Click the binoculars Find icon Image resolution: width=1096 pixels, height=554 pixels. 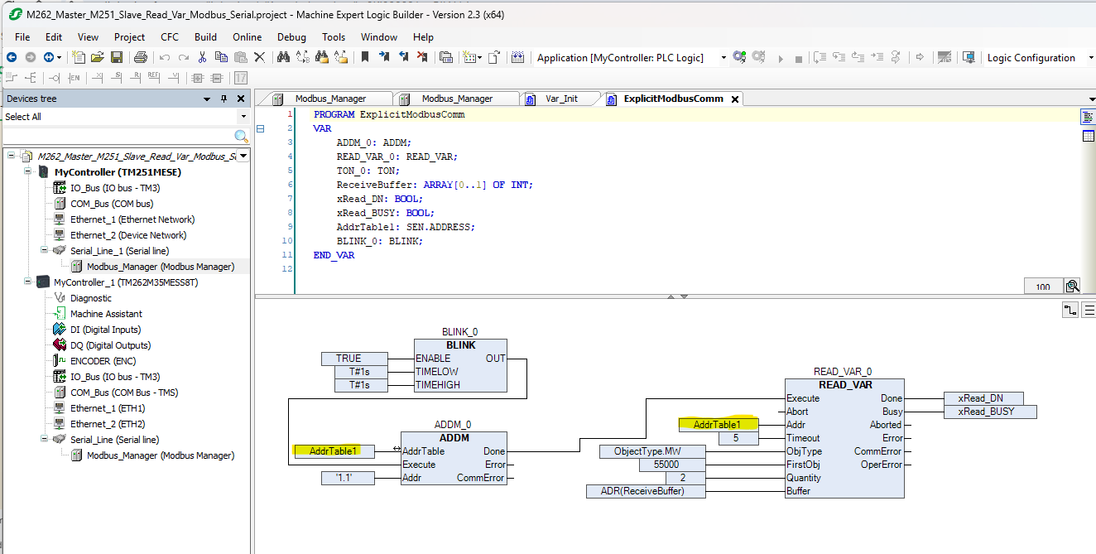click(x=283, y=57)
